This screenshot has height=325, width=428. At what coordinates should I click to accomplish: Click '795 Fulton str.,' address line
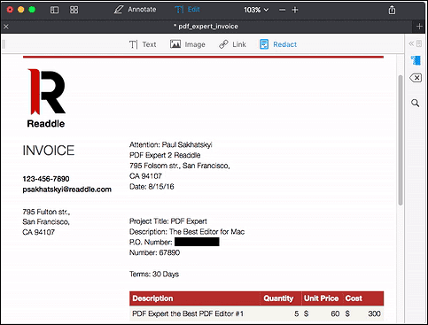coord(46,212)
